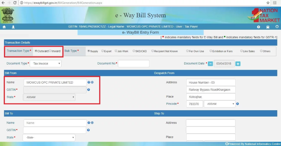Click the second Ship To Address field
The image size is (281, 146).
pyautogui.click(x=211, y=130)
